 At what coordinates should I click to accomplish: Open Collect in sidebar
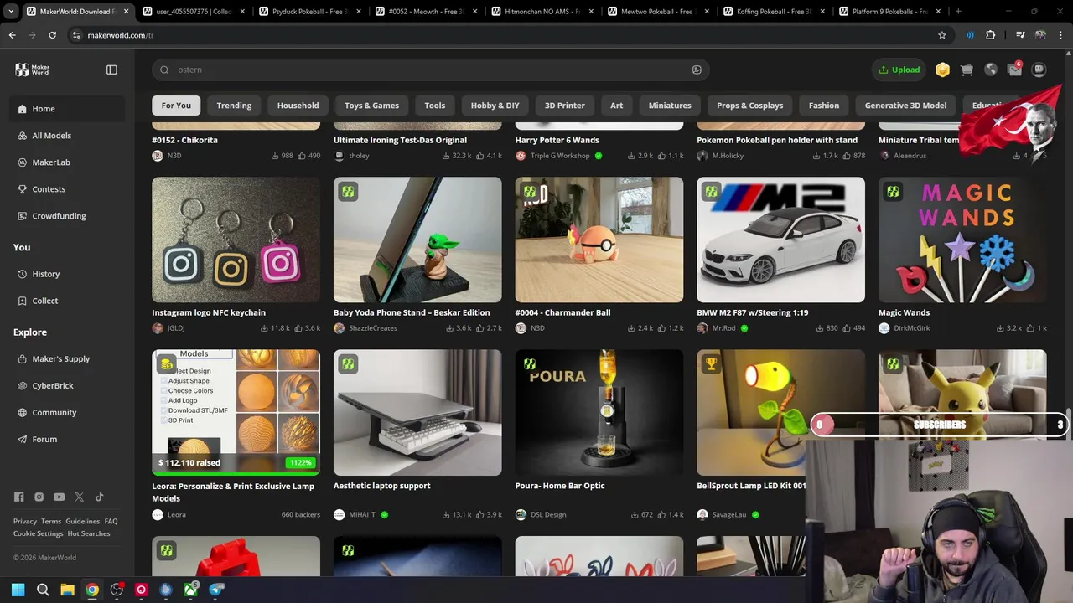(x=67, y=301)
